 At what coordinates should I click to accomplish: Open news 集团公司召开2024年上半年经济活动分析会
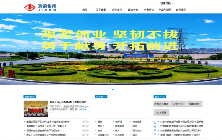point(48,122)
